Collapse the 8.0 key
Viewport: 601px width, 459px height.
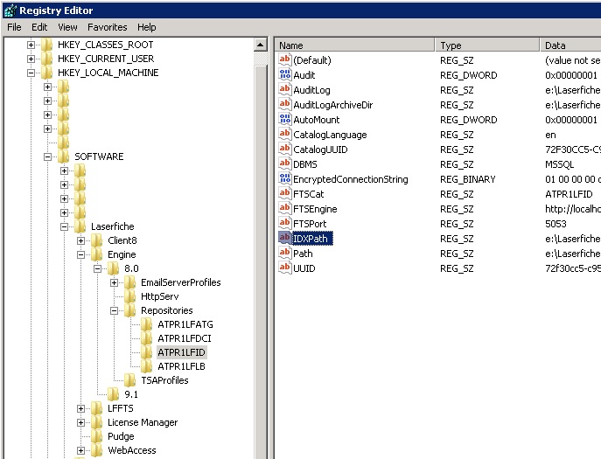point(98,268)
